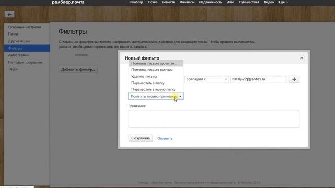Image resolution: width=335 pixels, height=188 pixels.
Task: Add another condition with plus button
Action: 294,79
